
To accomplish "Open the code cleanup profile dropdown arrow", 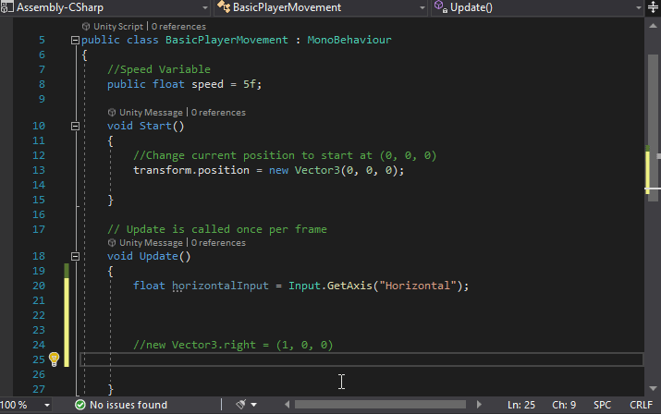I will click(x=254, y=405).
